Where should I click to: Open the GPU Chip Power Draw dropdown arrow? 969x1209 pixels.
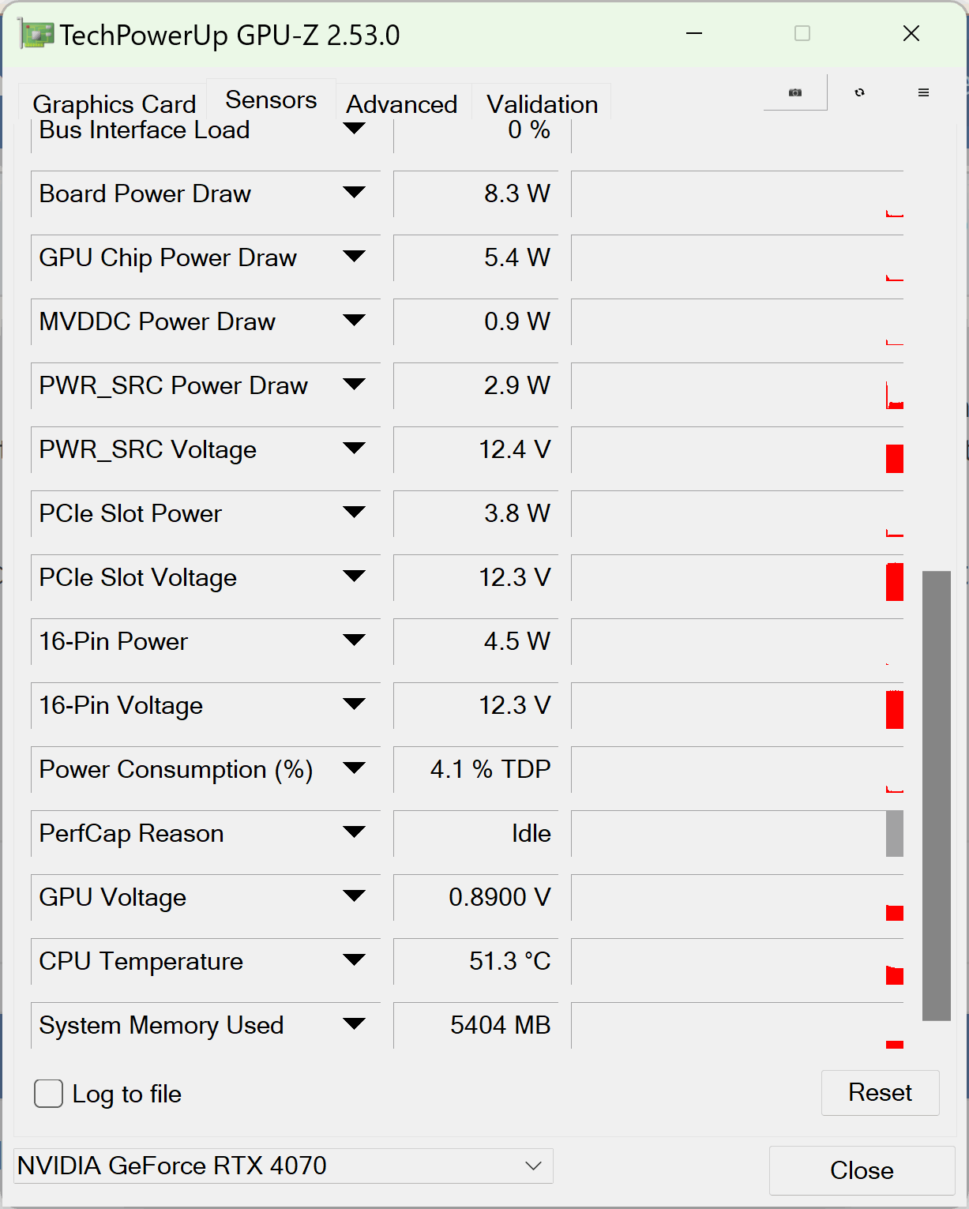click(355, 257)
